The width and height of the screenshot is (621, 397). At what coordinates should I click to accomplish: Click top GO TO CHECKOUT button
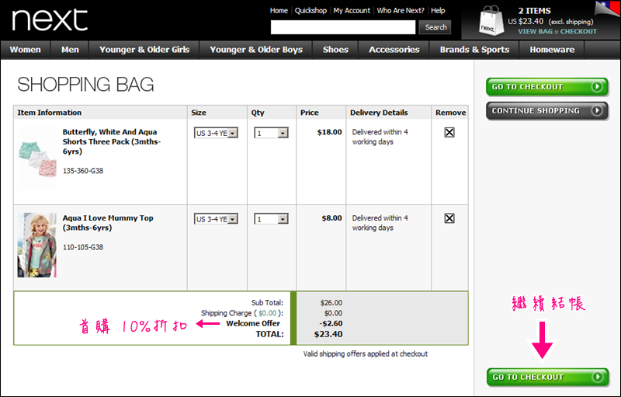547,87
